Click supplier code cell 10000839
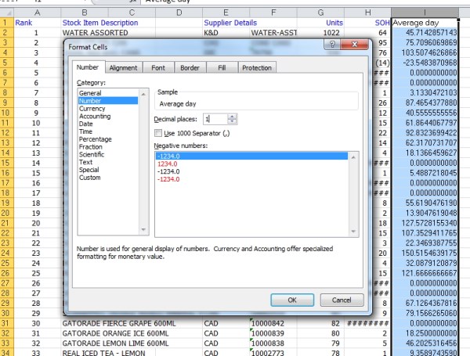 273,333
